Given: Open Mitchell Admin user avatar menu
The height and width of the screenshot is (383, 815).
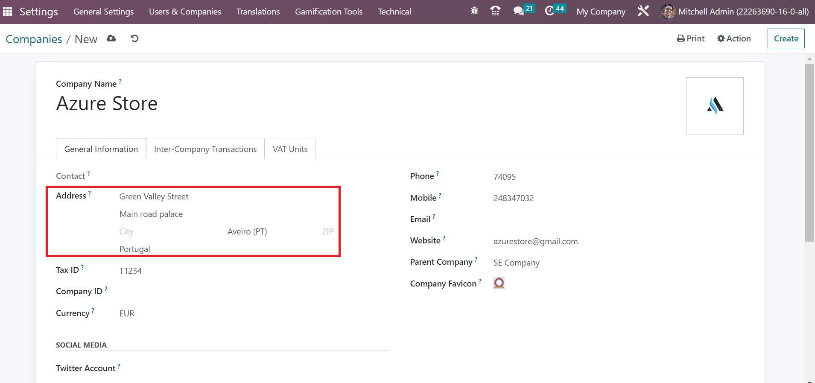Looking at the screenshot, I should click(734, 12).
